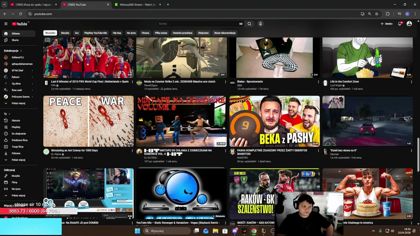
Task: Open Playlisty in the sidebar
Action: (x=19, y=127)
